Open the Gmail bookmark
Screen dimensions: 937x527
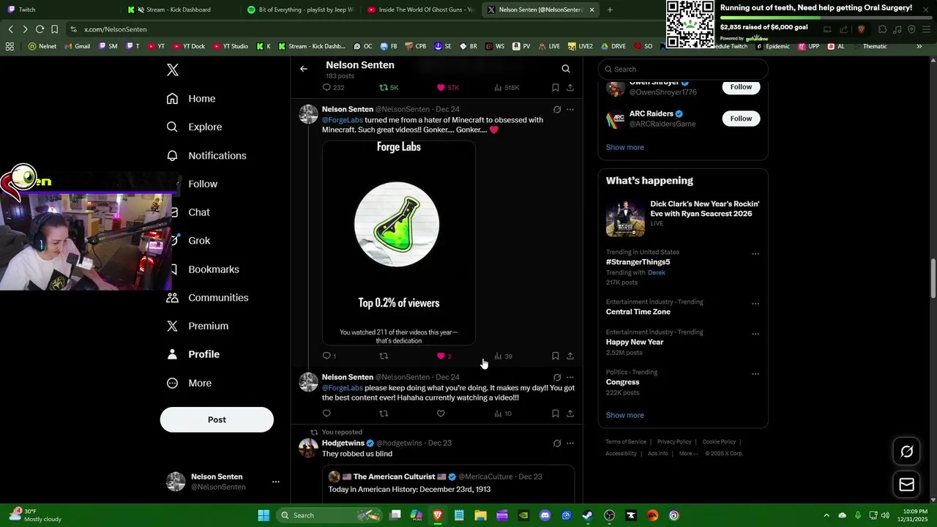tap(78, 46)
